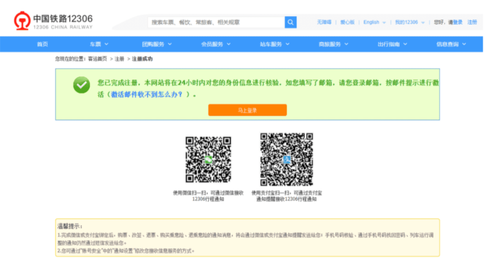
Task: Focus the ticket search input field
Action: point(216,22)
